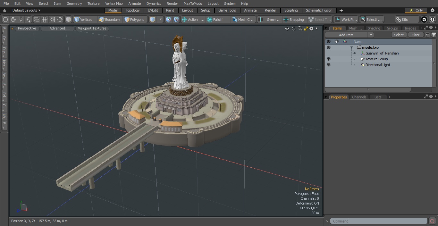Switch to Schematic Fusion tab
Screen dimensions: 438x226
[319, 10]
